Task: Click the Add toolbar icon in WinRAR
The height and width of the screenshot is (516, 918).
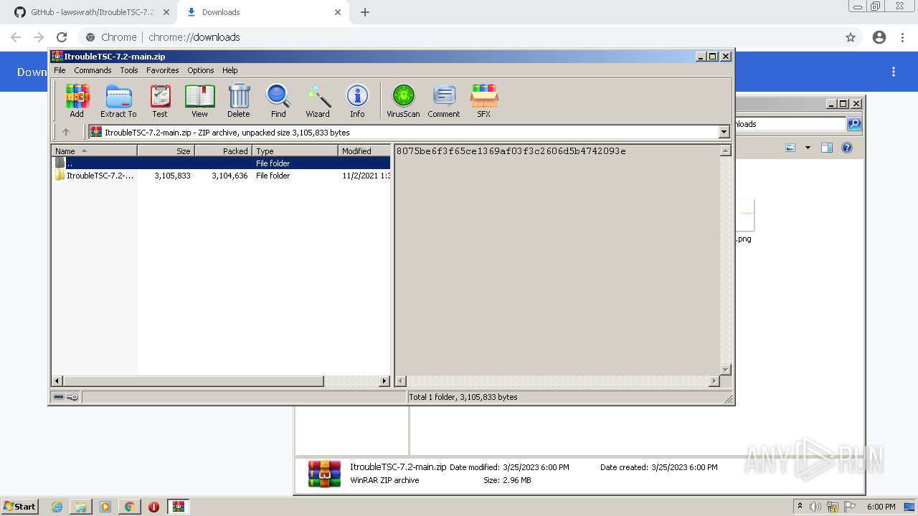Action: (77, 100)
